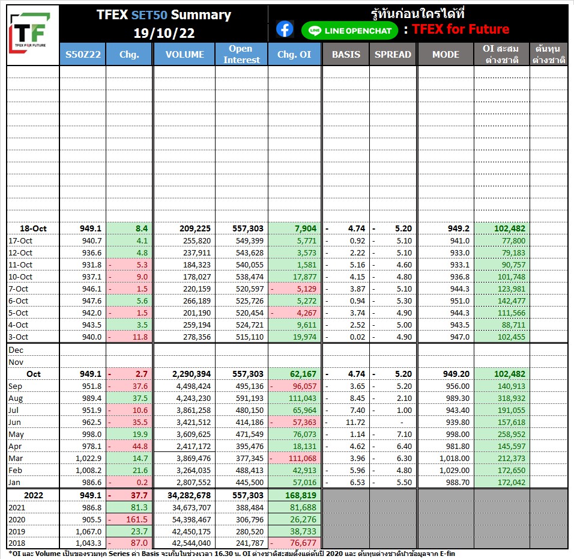Image resolution: width=574 pixels, height=559 pixels.
Task: Click the Thai slogan 'รู้ทันก่อนใครได้ที่'
Action: click(418, 14)
